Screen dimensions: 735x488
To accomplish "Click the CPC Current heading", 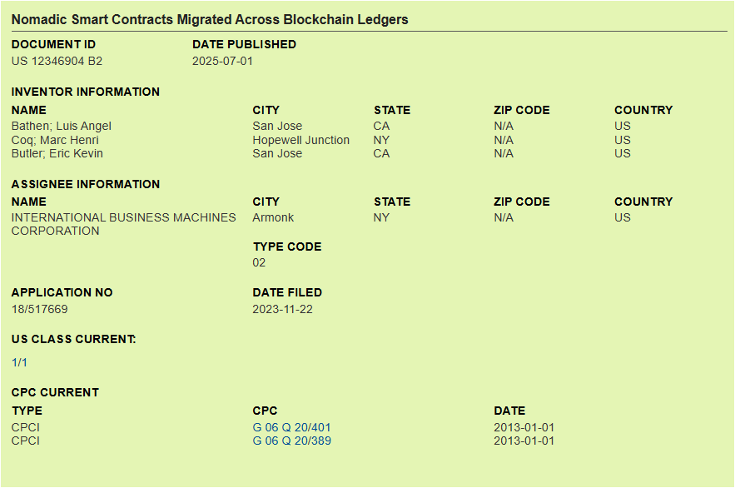I will (x=55, y=392).
